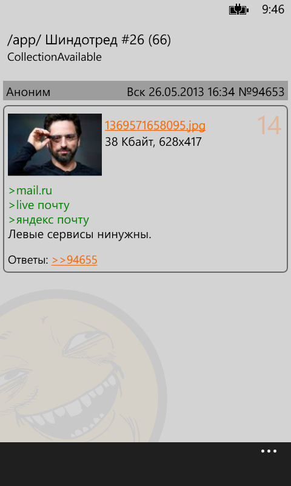Tap the Аноним author name

28,92
